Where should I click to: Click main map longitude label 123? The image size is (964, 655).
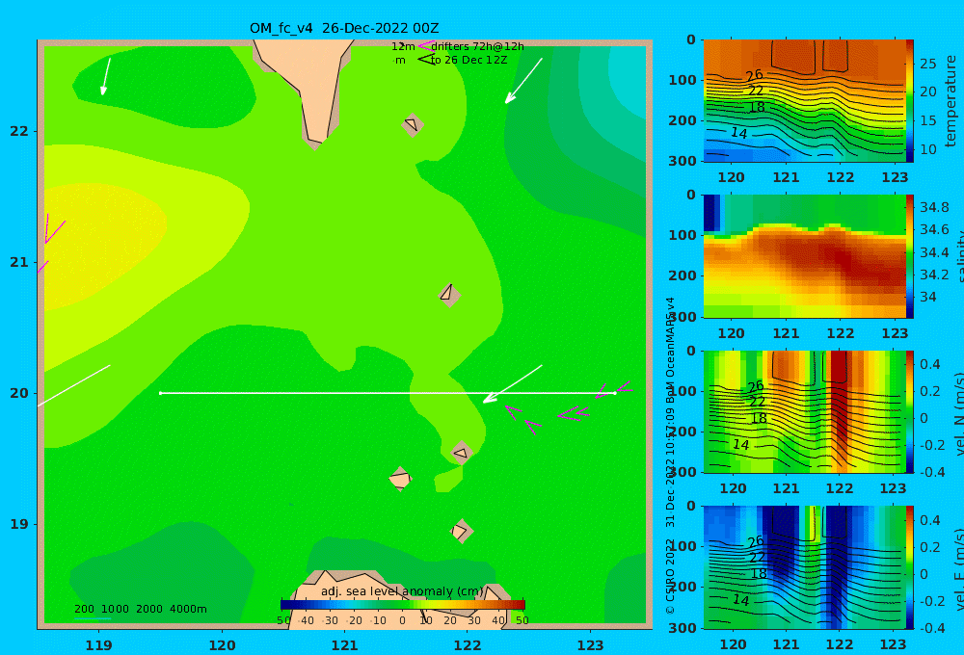pyautogui.click(x=591, y=645)
